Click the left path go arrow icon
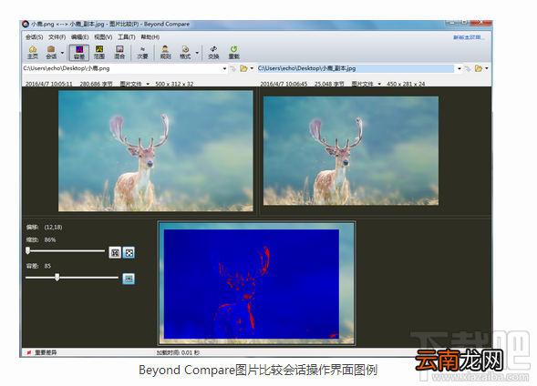The image size is (537, 386). [x=232, y=68]
